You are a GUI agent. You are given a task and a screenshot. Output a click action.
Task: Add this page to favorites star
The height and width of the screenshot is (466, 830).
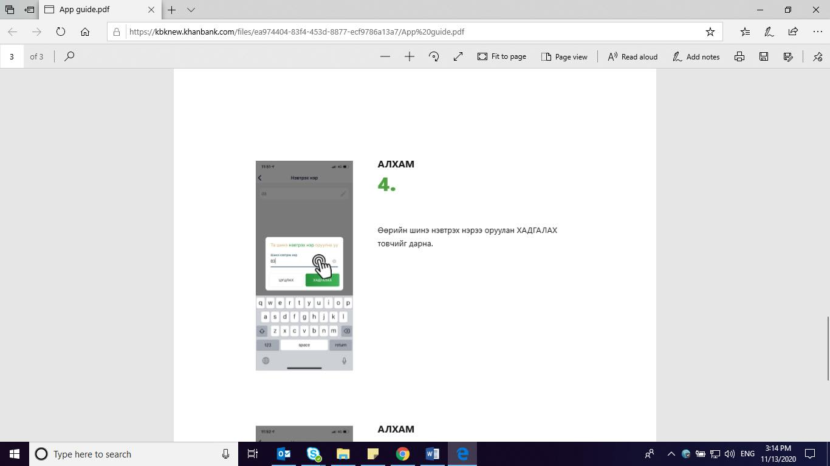click(x=710, y=32)
